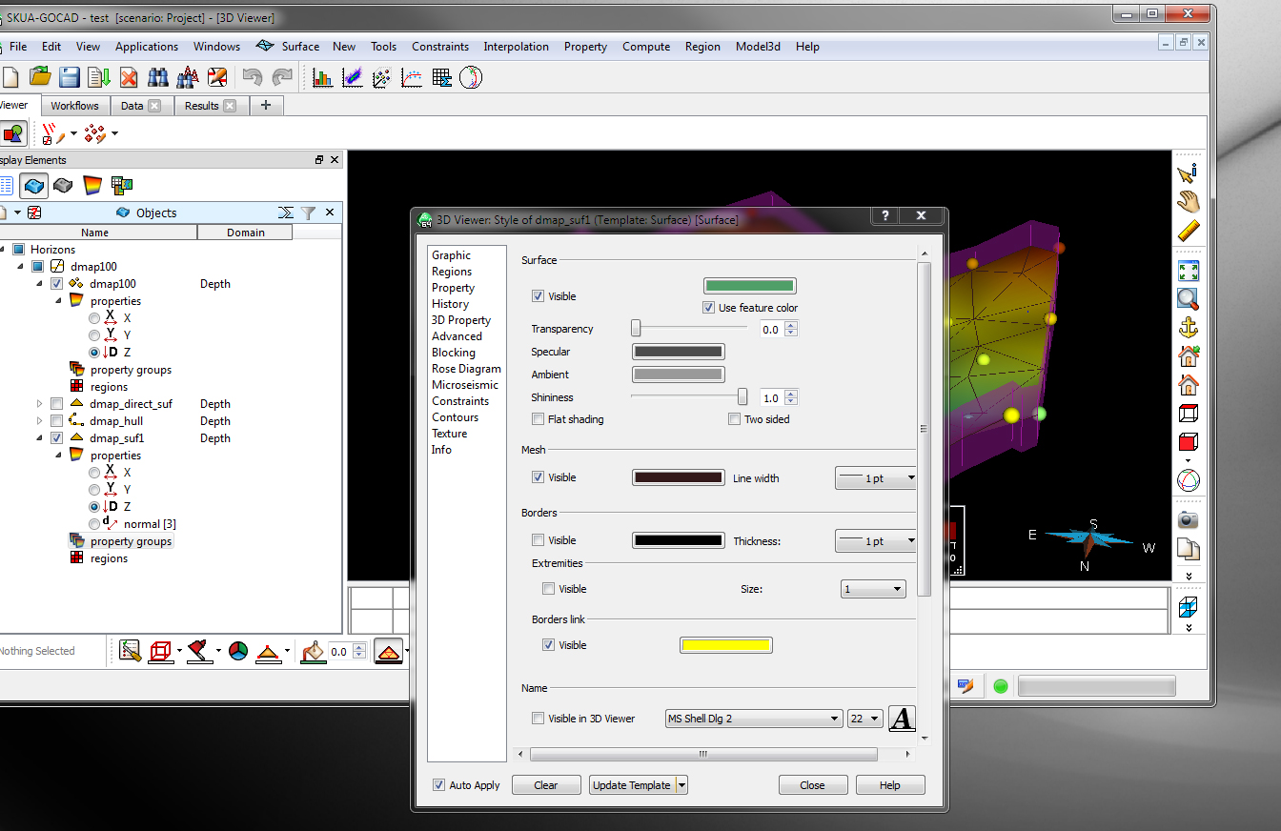Click the anchor icon in right toolbar
Screen dimensions: 1281x831
click(x=1188, y=329)
